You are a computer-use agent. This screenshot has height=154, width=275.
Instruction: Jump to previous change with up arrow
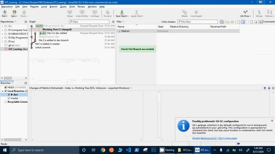[x=265, y=88]
